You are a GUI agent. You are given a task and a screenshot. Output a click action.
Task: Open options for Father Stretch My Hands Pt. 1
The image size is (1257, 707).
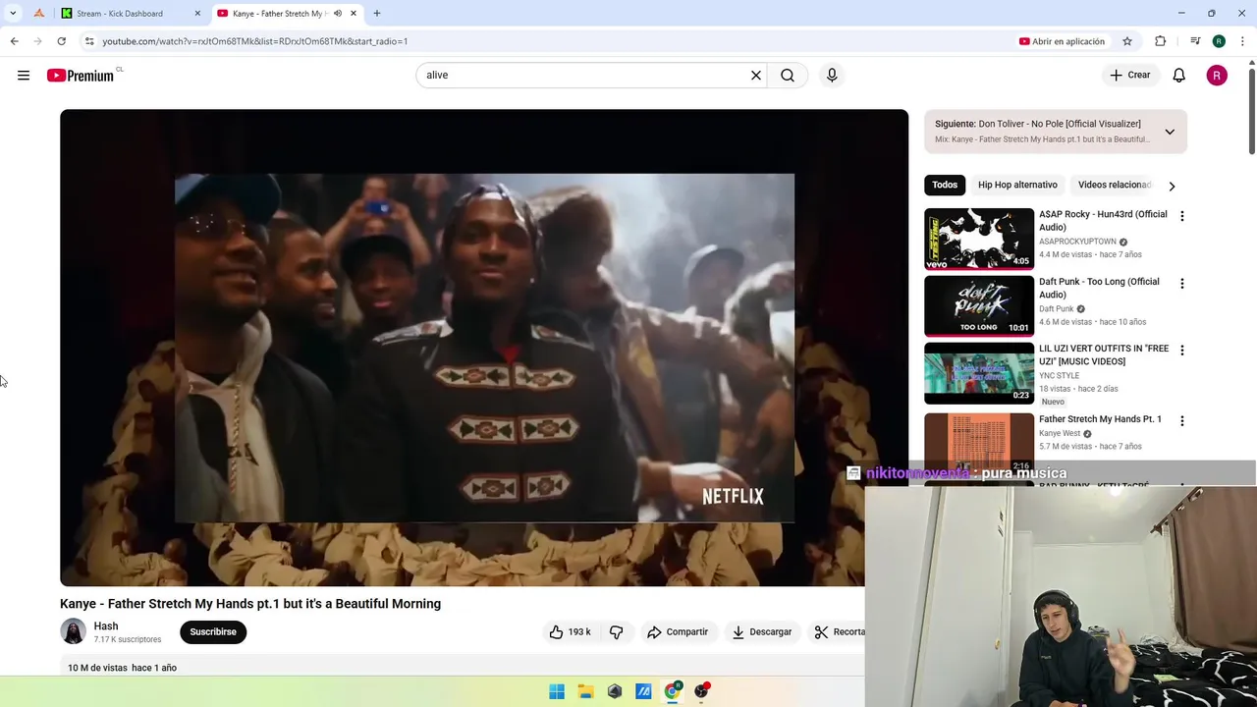coord(1182,421)
